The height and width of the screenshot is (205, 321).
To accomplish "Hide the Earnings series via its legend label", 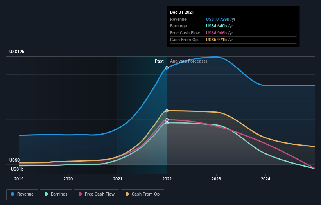I will point(59,194).
